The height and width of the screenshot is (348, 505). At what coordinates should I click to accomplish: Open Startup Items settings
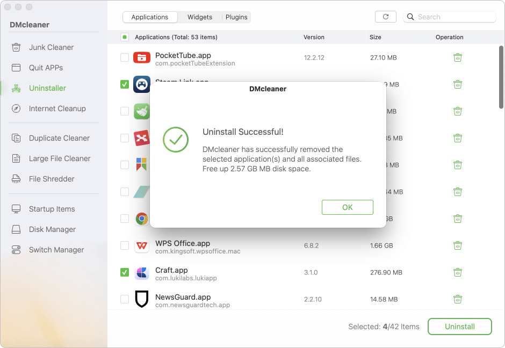coord(52,209)
